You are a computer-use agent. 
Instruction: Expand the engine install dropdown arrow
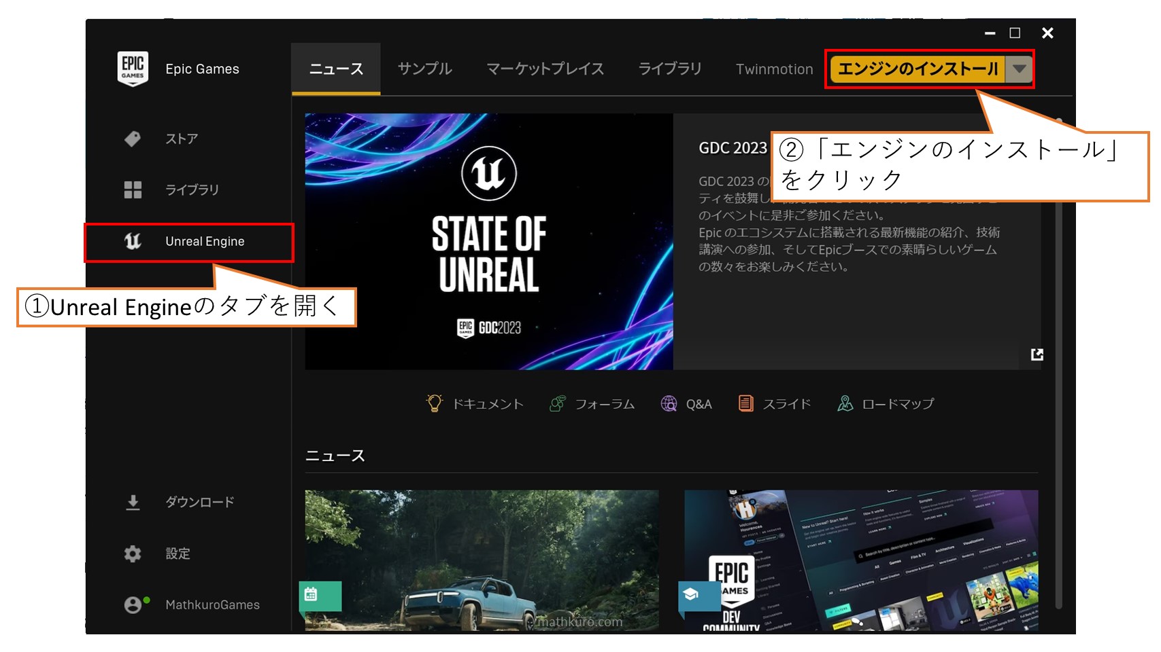coord(1019,69)
